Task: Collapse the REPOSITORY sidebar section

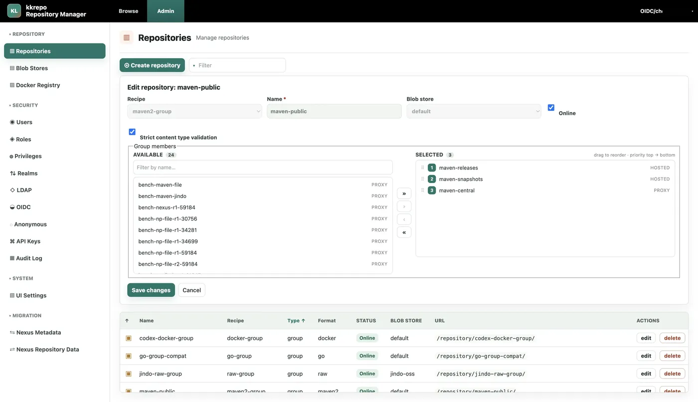Action: pos(27,34)
